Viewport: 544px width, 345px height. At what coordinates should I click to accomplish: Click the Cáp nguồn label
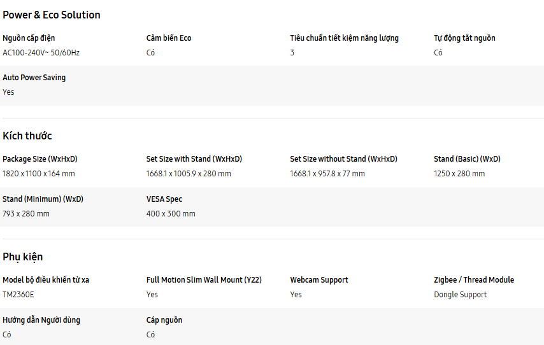point(164,320)
